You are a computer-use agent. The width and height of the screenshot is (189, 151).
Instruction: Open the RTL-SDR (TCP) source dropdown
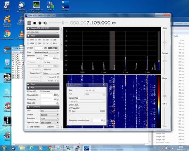click(x=43, y=32)
